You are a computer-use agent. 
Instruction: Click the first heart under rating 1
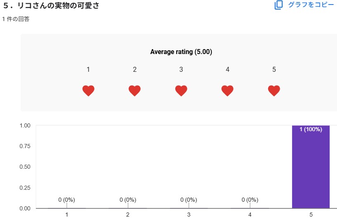click(x=88, y=91)
